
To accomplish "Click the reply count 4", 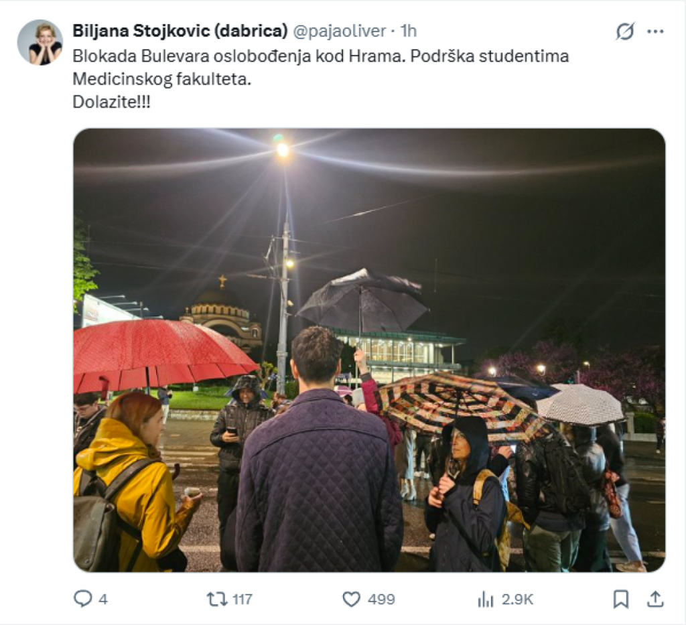I will coord(103,599).
